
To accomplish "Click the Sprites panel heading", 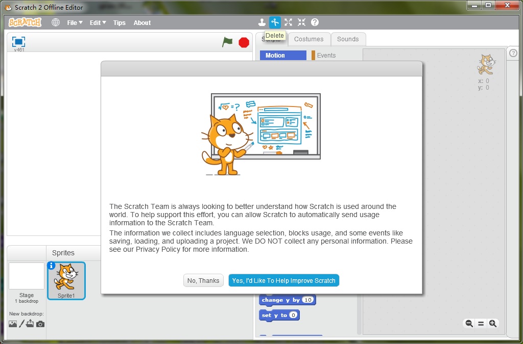I will [63, 253].
